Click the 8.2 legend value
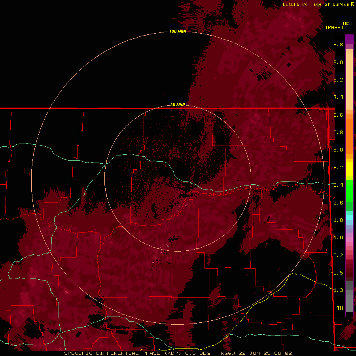The image size is (356, 356). click(338, 80)
